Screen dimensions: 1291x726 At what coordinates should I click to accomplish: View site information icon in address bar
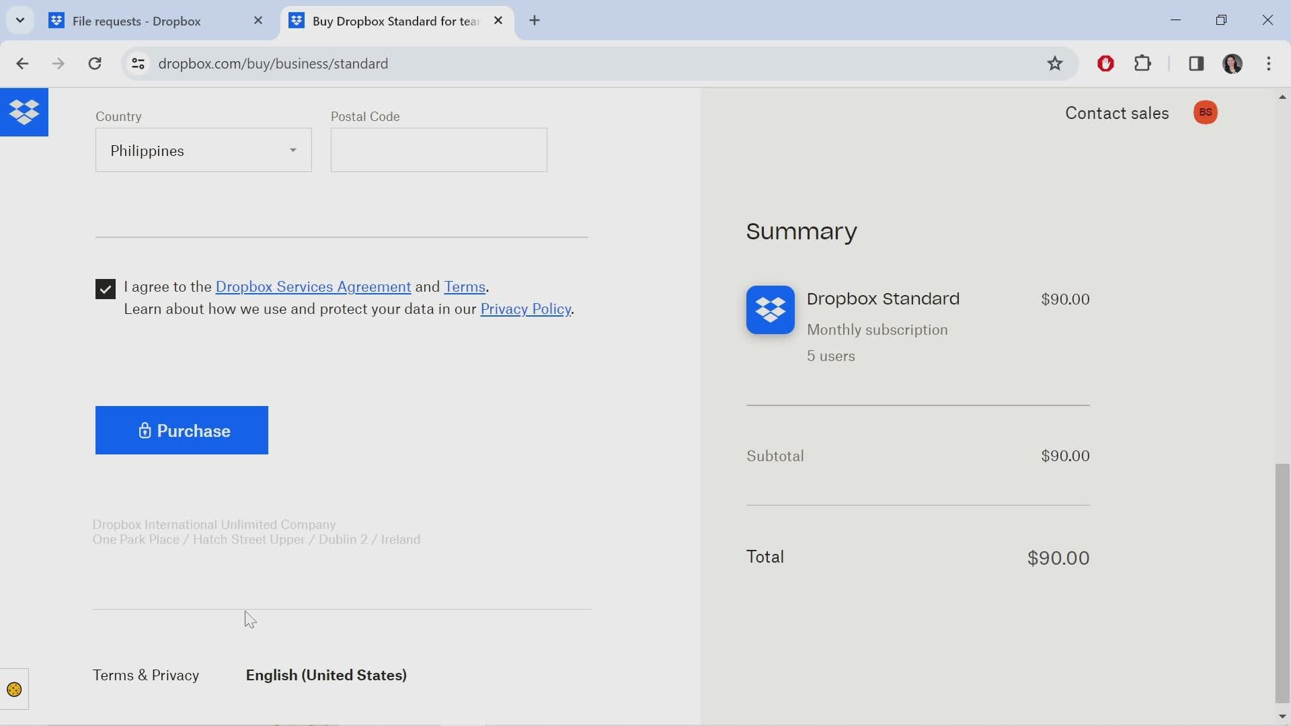point(138,63)
